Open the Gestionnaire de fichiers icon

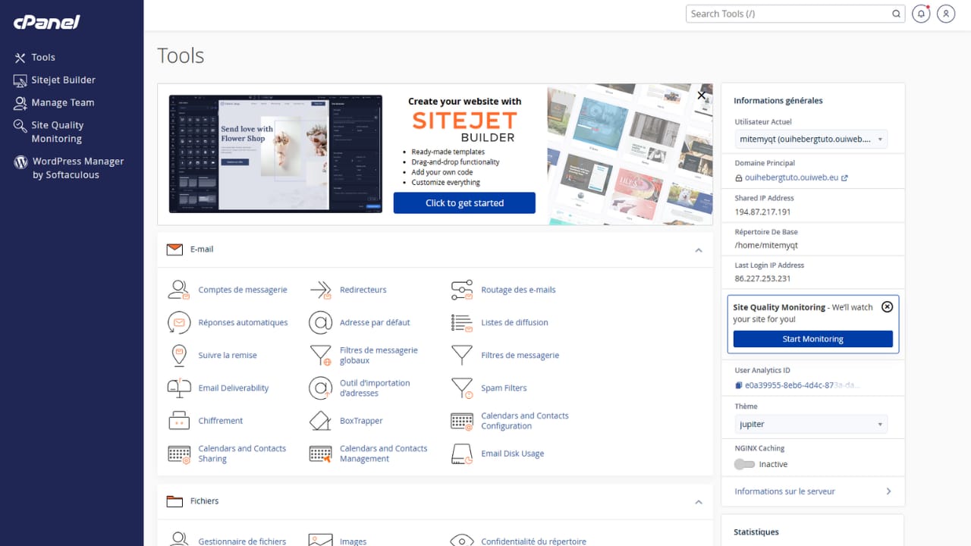[178, 538]
